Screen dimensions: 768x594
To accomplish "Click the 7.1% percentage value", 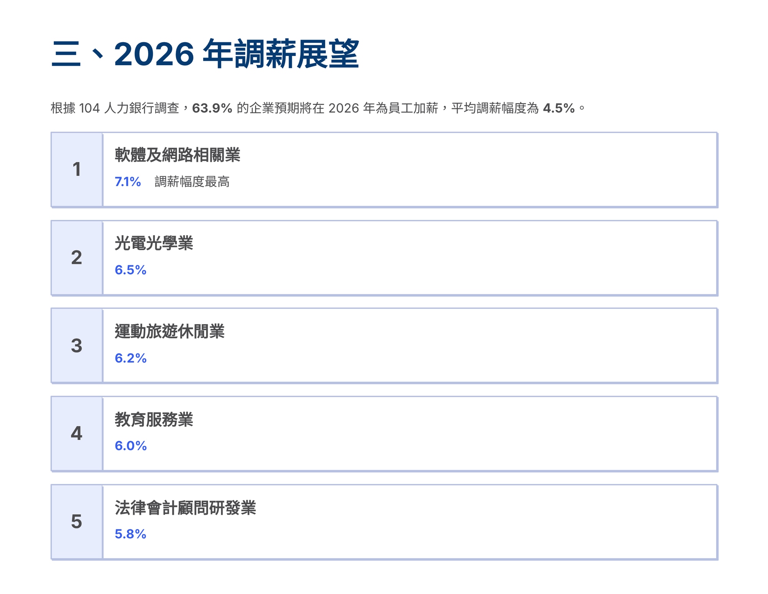I will click(128, 181).
